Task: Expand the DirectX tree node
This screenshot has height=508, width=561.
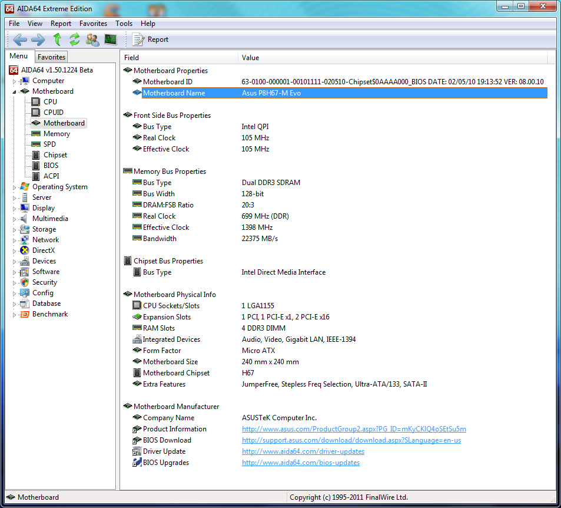Action: pyautogui.click(x=14, y=251)
